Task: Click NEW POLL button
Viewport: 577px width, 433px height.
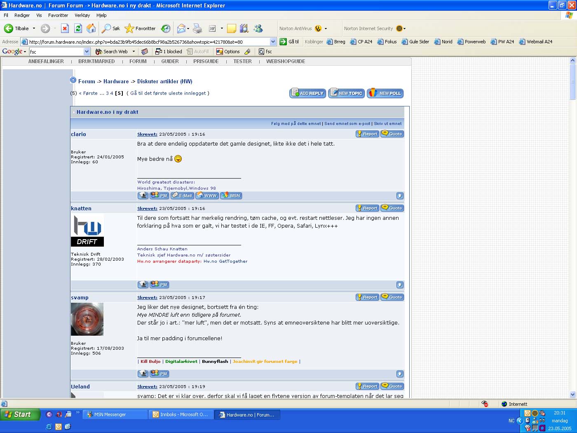Action: click(385, 93)
